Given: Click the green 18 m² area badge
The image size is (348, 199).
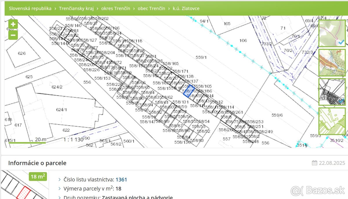Looking at the screenshot, I should pos(38,176).
